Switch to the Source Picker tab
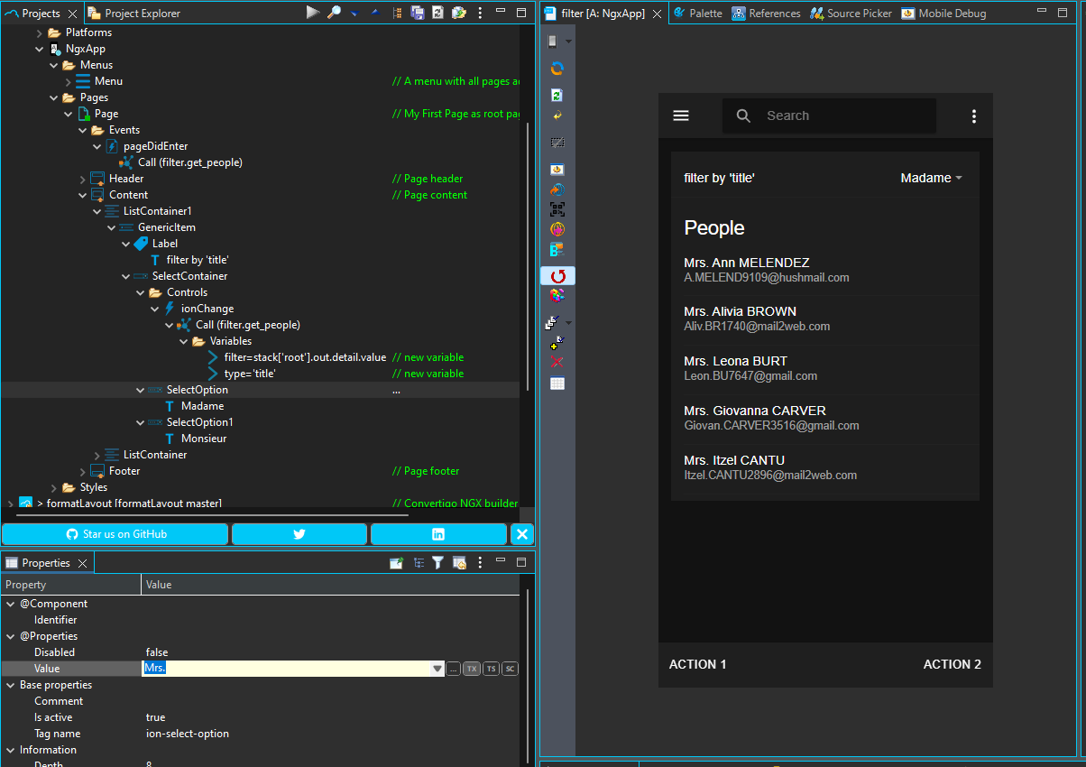The image size is (1086, 767). (851, 14)
